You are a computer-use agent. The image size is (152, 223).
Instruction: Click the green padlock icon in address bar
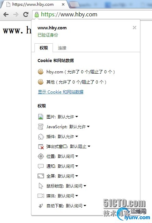(x=37, y=15)
